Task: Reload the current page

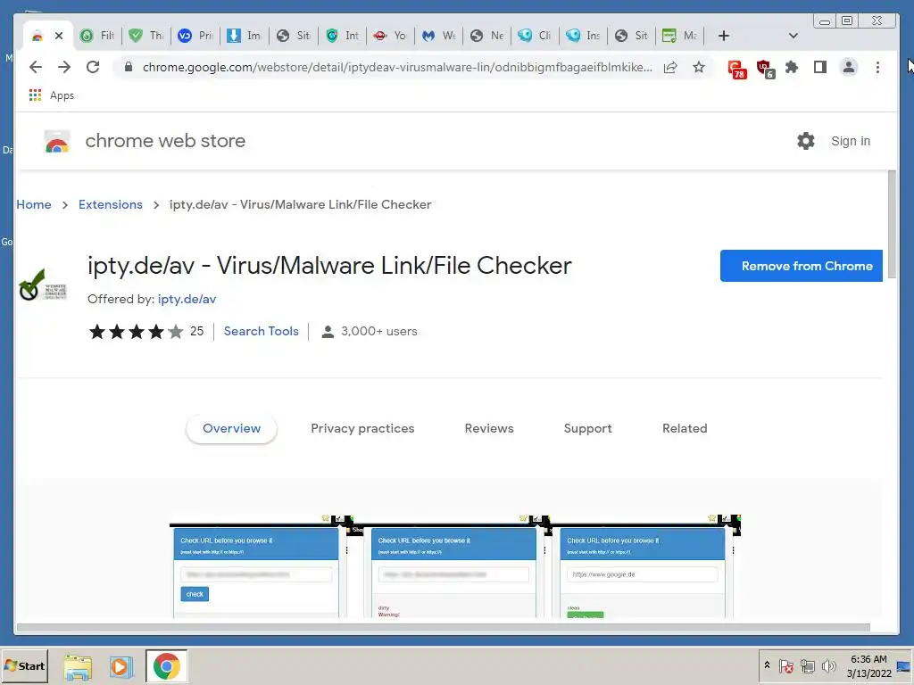Action: (x=93, y=67)
